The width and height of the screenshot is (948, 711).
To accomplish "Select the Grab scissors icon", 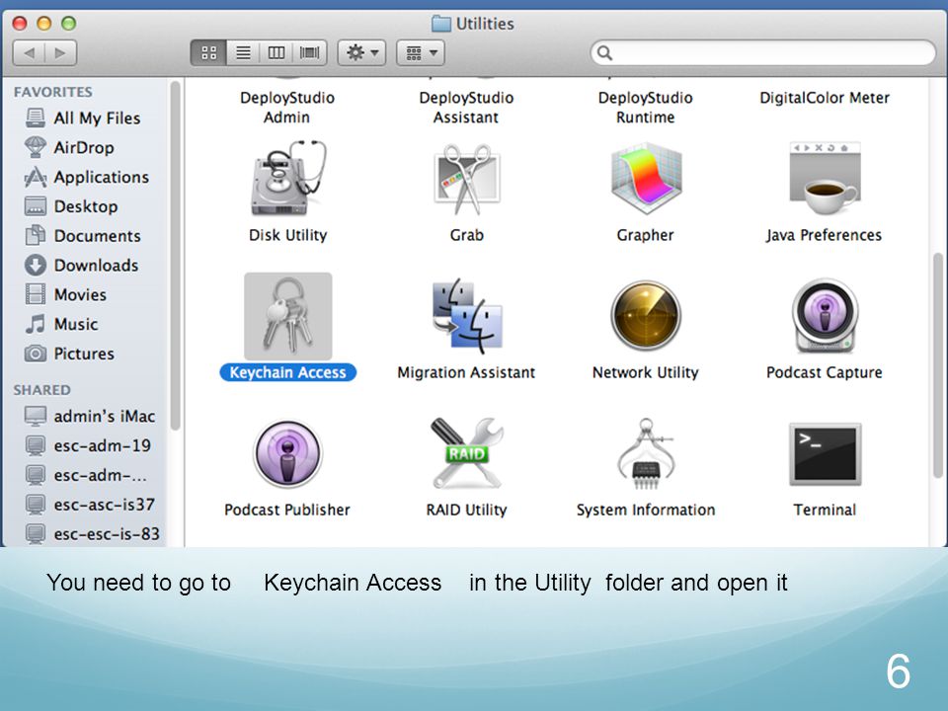I will tap(467, 179).
